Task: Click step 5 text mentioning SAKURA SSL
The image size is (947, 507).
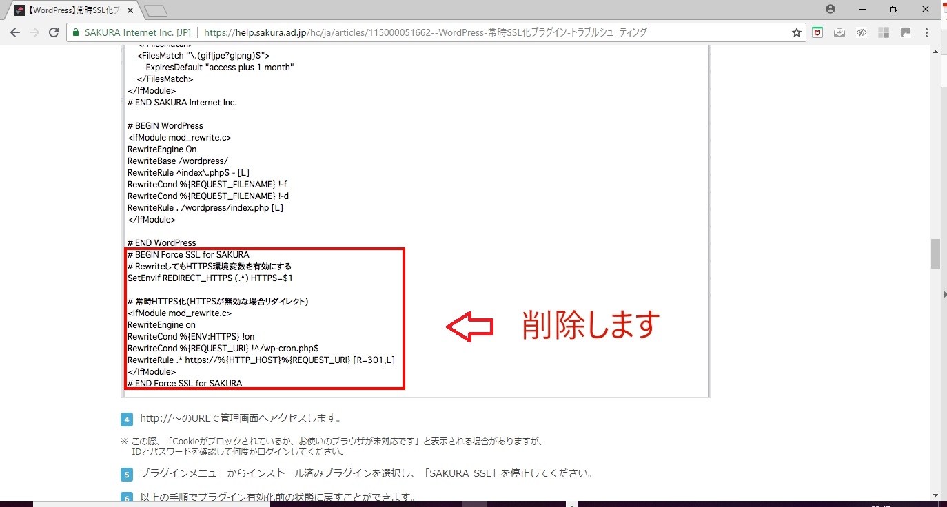Action: click(367, 474)
